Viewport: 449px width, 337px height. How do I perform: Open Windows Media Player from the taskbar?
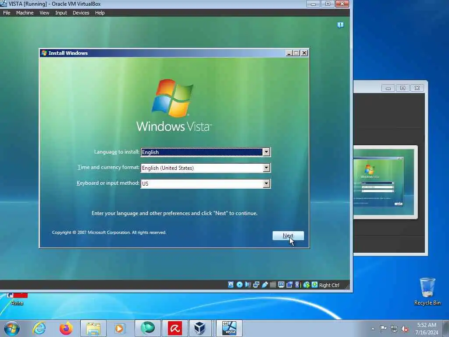120,328
